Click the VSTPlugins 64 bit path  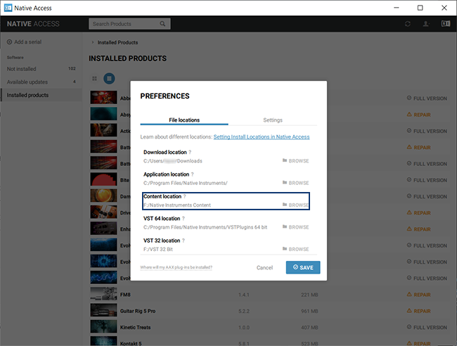coord(205,227)
